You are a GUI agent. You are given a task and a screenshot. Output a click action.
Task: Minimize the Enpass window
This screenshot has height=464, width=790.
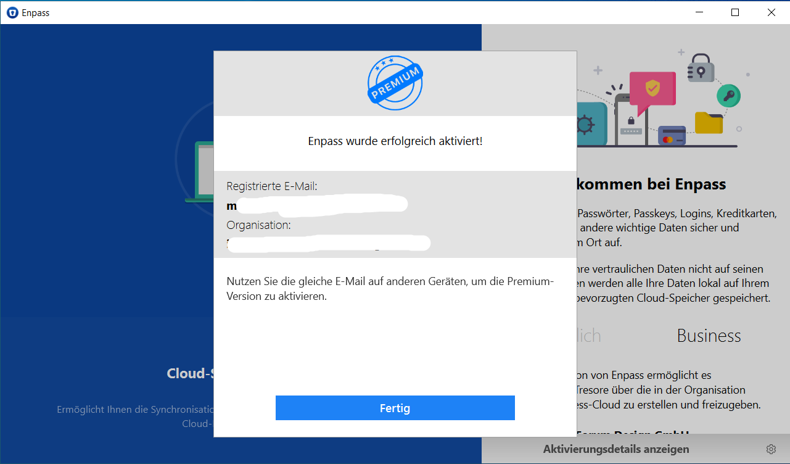(699, 12)
